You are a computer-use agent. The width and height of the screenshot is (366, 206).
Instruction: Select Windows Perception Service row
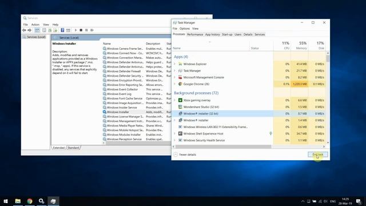(137, 139)
